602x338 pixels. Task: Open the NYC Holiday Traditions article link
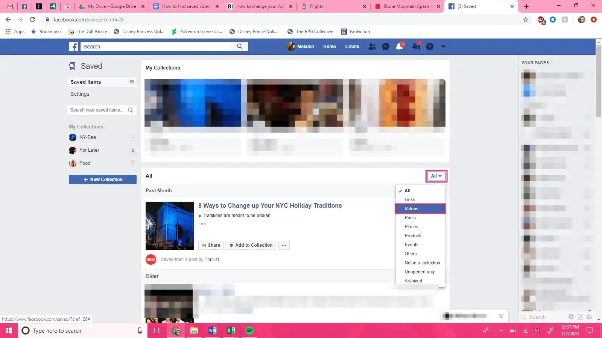point(270,205)
